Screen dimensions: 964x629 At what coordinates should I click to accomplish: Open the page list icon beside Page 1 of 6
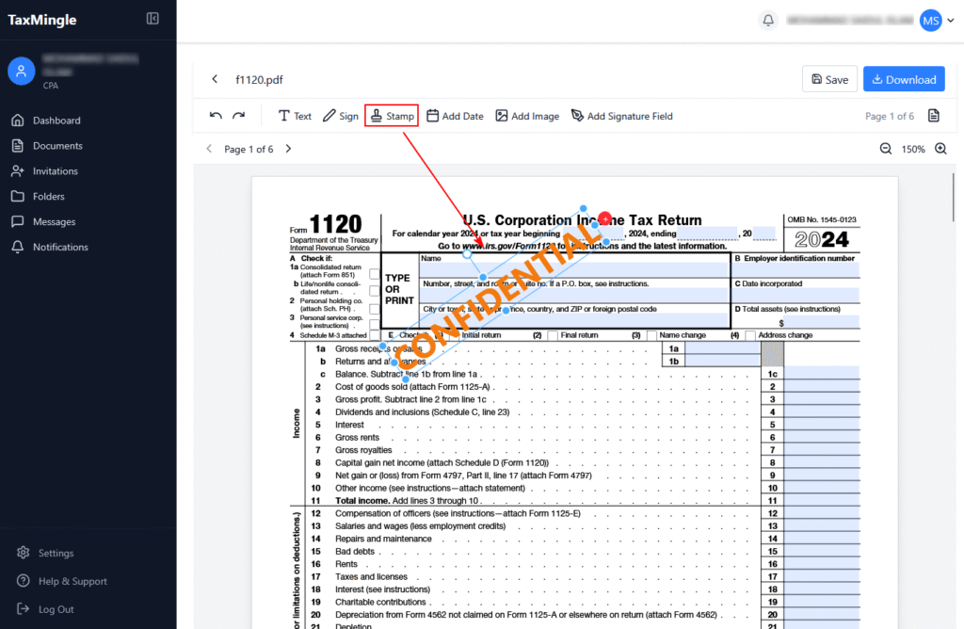[x=933, y=116]
